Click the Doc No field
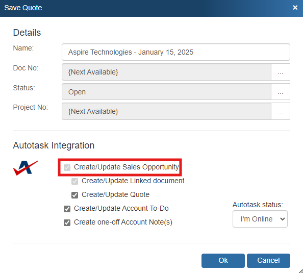The width and height of the screenshot is (303, 273). tap(166, 72)
